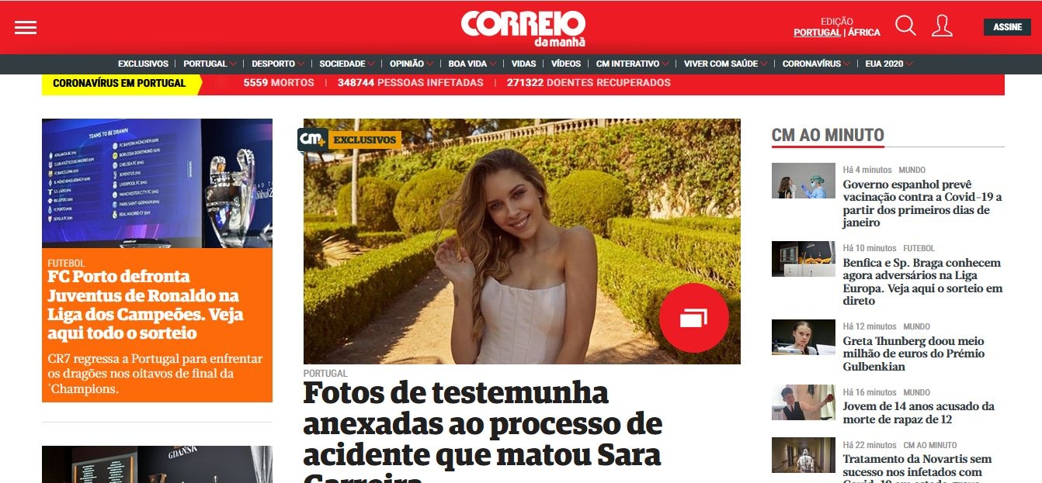Click the Coronavírus em Portugal yellow label

pos(120,83)
